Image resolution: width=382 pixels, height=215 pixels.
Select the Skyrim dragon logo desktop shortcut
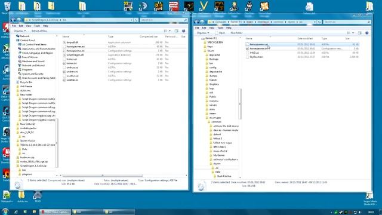click(249, 7)
